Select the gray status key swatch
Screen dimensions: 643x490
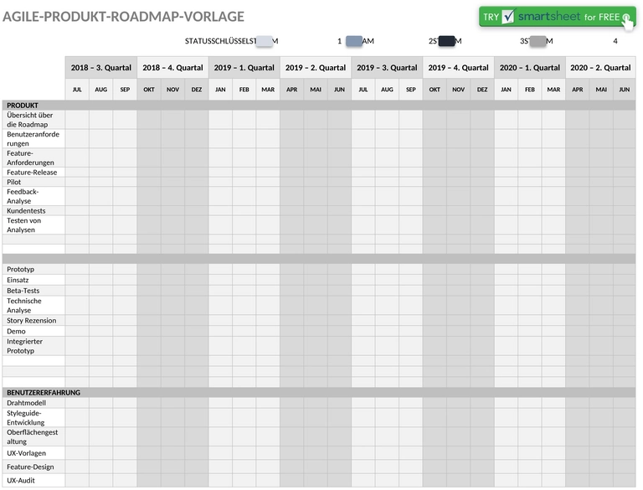coord(538,41)
